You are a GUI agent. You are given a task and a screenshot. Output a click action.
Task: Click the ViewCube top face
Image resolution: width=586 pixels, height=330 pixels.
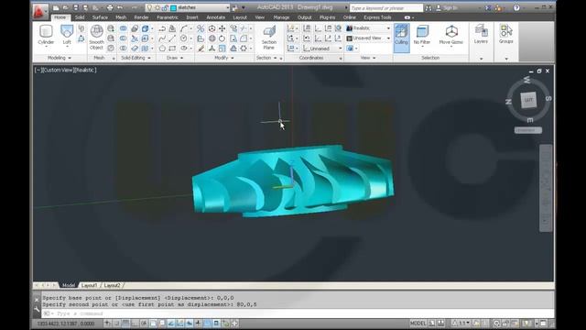(528, 100)
